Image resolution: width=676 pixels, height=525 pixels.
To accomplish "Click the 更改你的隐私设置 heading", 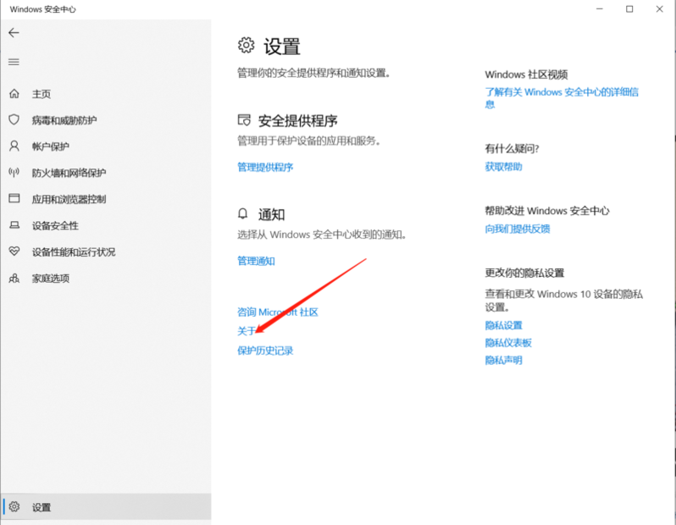I will [524, 273].
